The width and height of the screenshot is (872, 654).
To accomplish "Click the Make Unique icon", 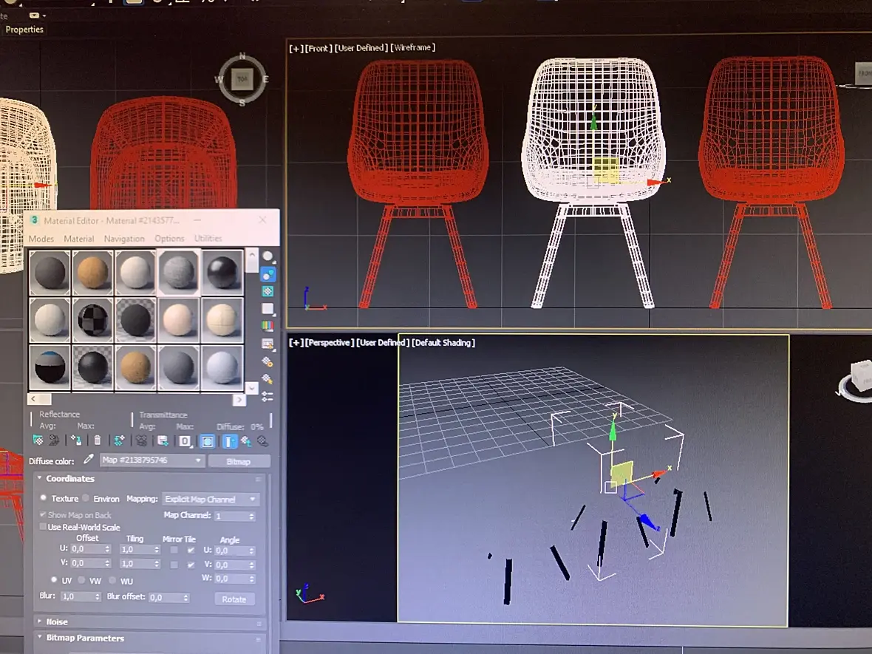I will point(141,440).
